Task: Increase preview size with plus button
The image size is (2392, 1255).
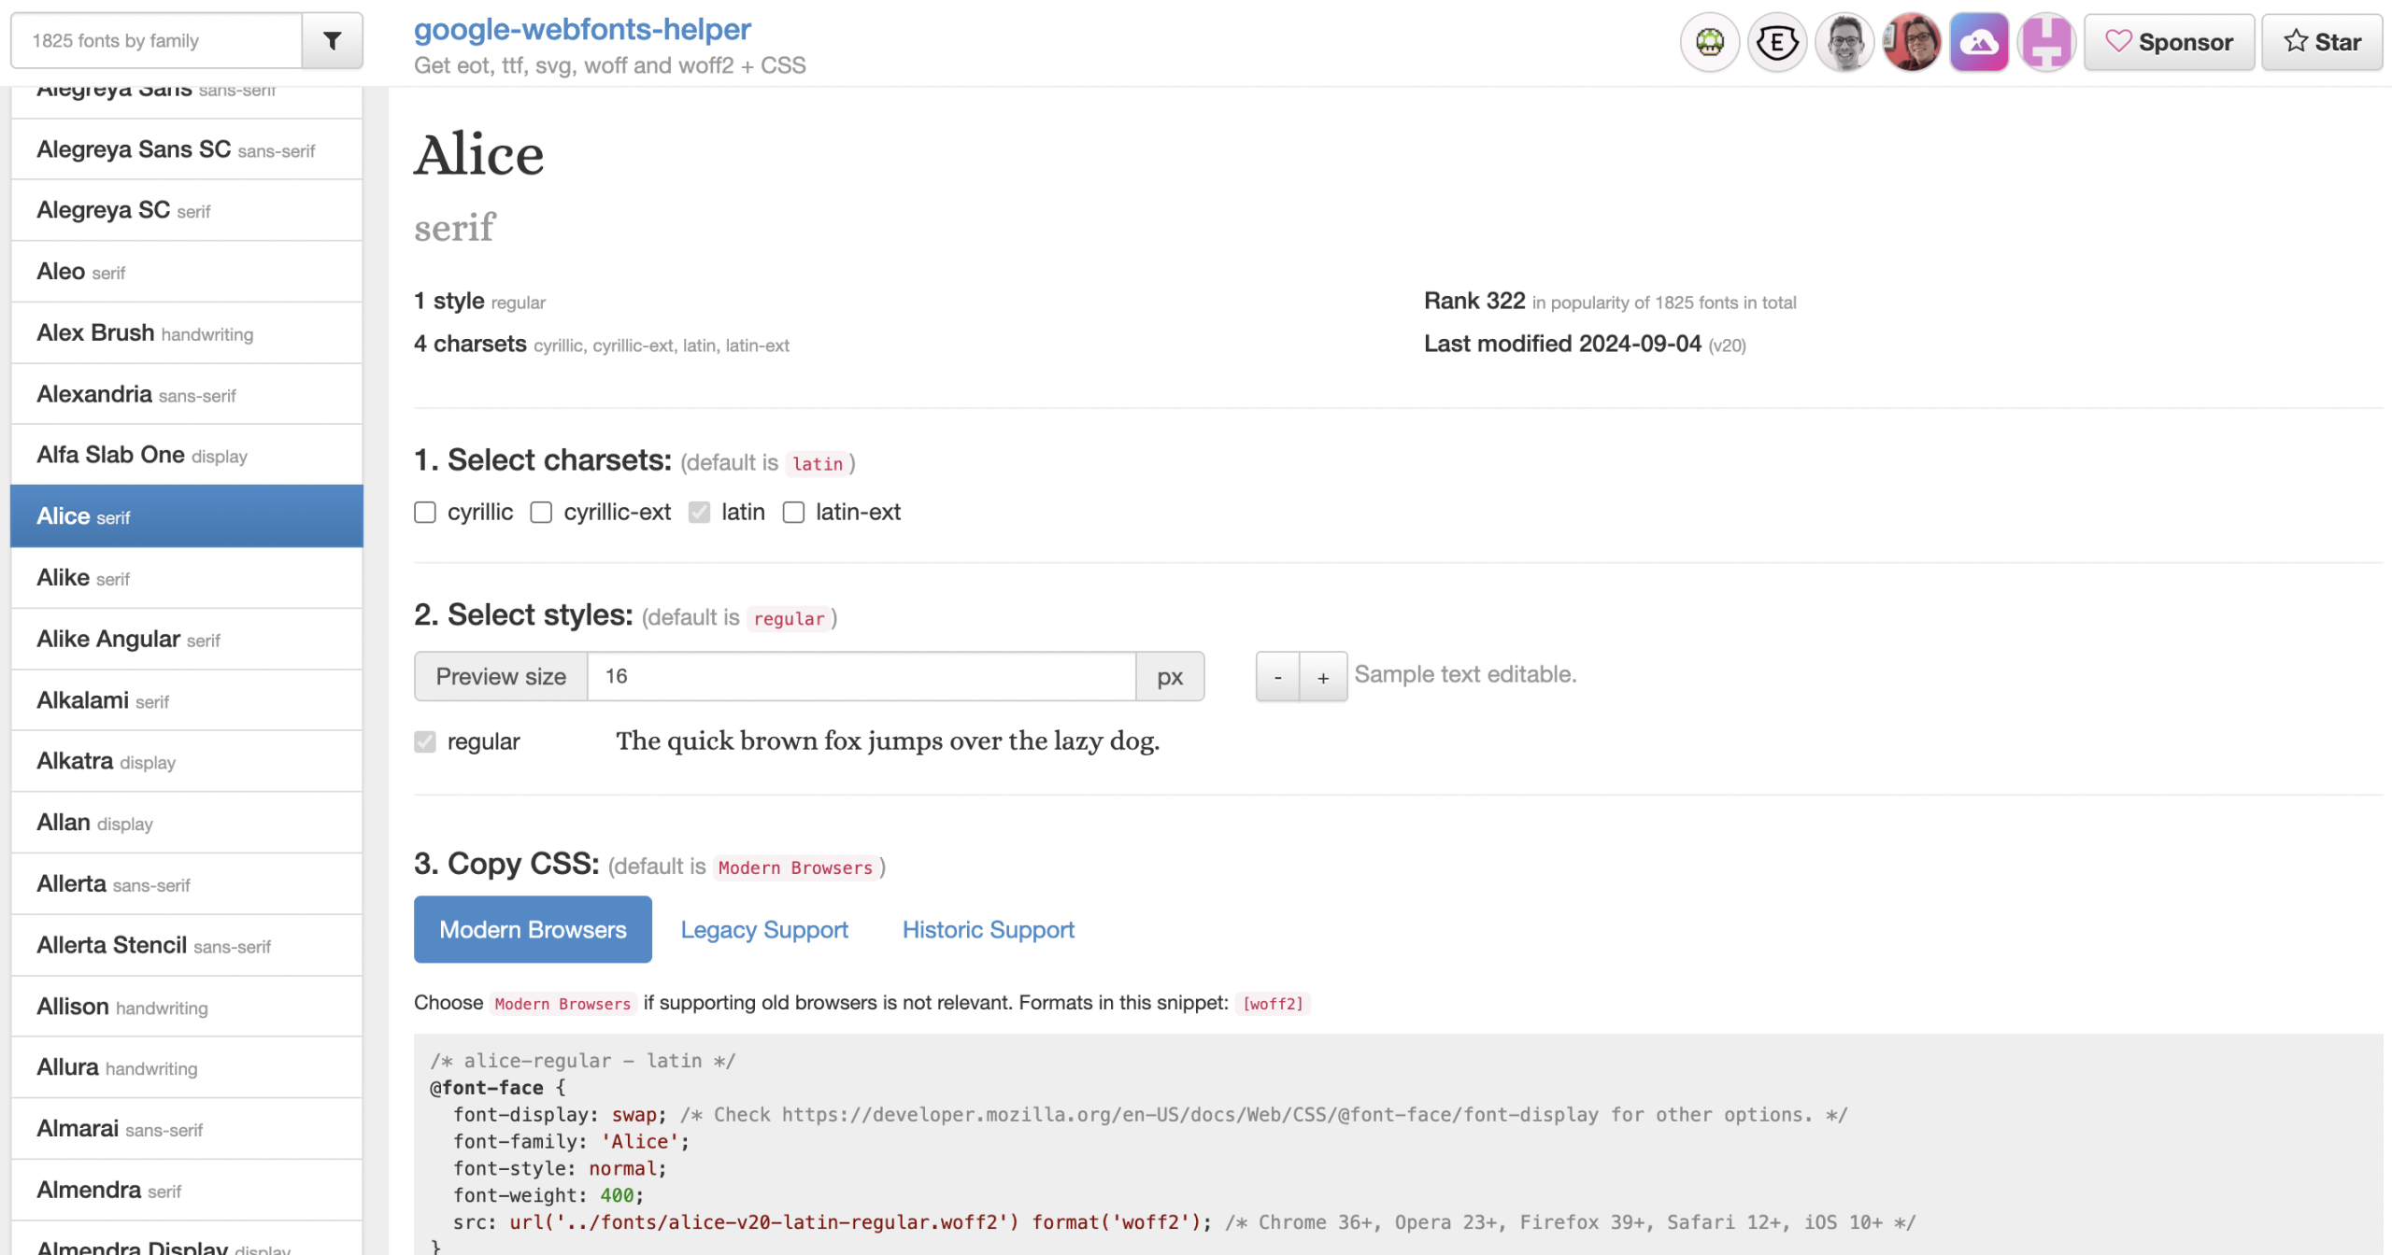Action: [1323, 677]
